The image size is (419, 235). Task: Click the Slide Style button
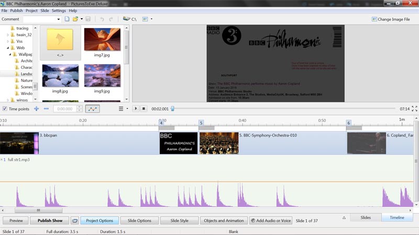pyautogui.click(x=179, y=220)
